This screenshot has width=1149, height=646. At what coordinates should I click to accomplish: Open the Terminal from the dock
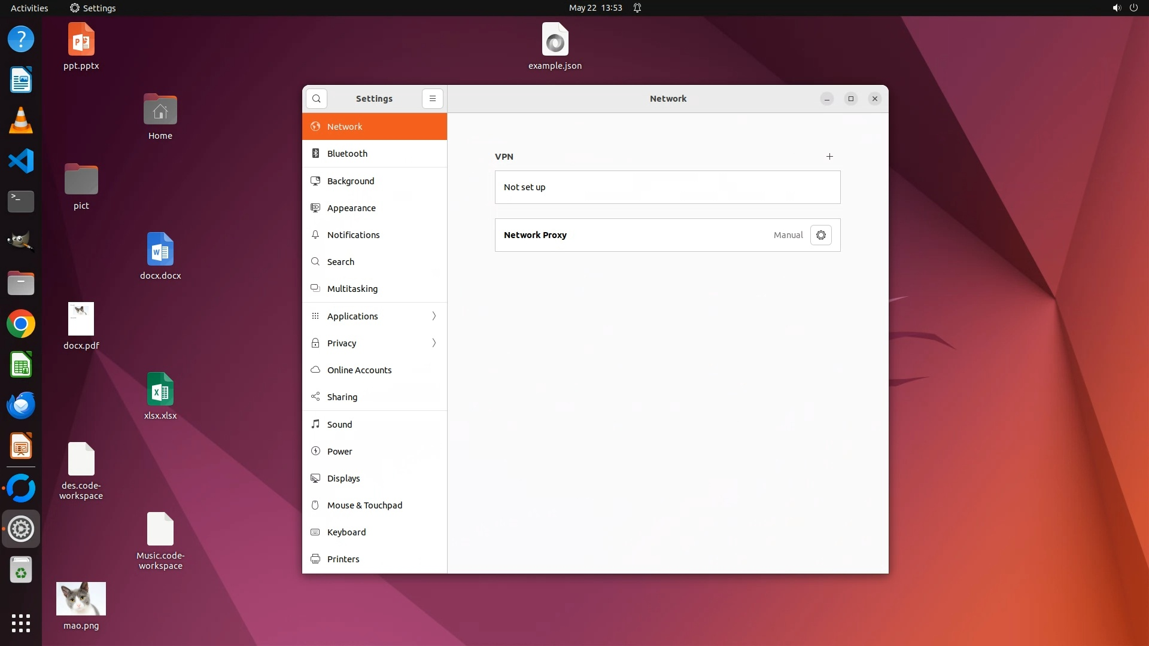[21, 201]
